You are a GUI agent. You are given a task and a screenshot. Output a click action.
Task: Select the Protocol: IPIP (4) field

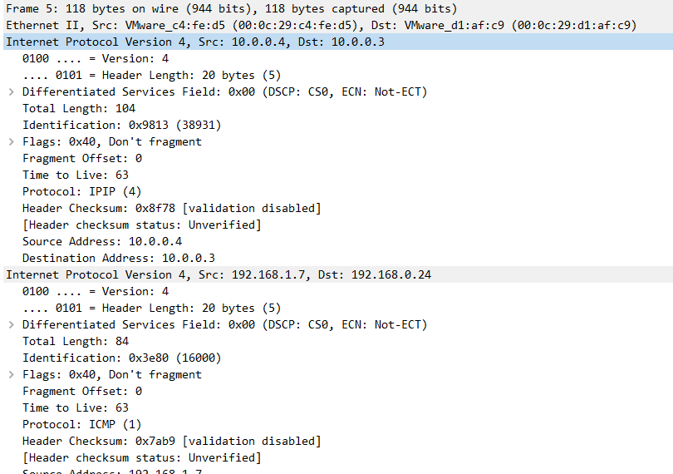point(81,191)
